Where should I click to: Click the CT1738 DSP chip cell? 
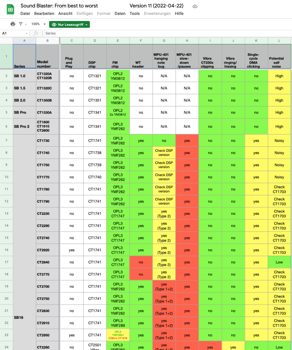pyautogui.click(x=95, y=153)
